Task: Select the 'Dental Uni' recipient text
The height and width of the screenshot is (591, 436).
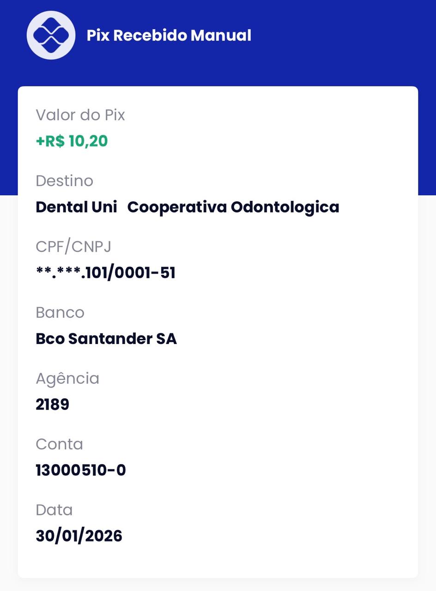Action: point(76,207)
